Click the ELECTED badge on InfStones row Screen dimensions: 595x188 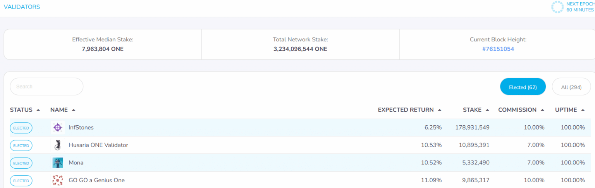point(21,128)
